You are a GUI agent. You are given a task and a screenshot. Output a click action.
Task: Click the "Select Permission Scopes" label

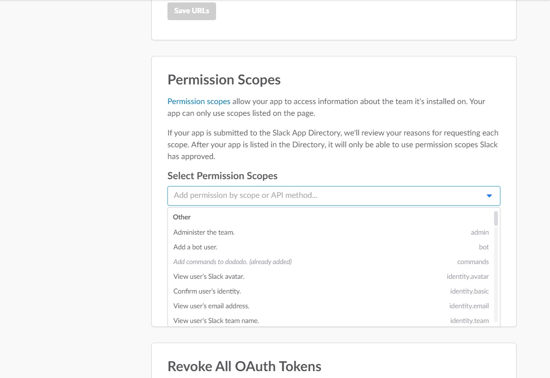click(x=222, y=176)
